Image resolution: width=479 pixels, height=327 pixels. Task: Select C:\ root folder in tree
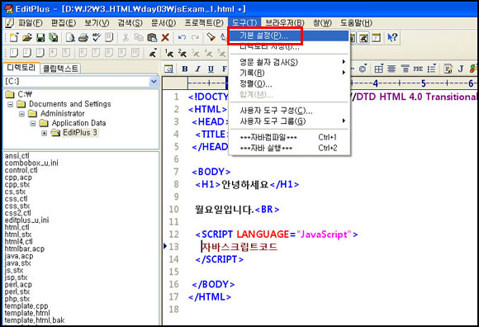19,94
